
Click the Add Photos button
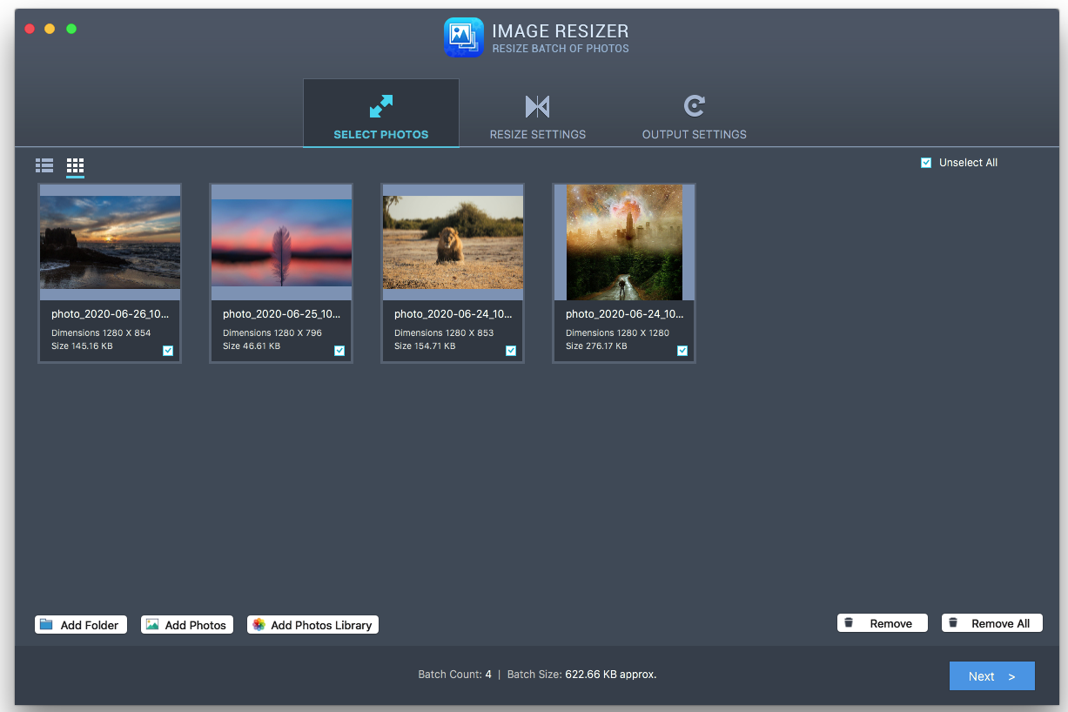pos(187,625)
